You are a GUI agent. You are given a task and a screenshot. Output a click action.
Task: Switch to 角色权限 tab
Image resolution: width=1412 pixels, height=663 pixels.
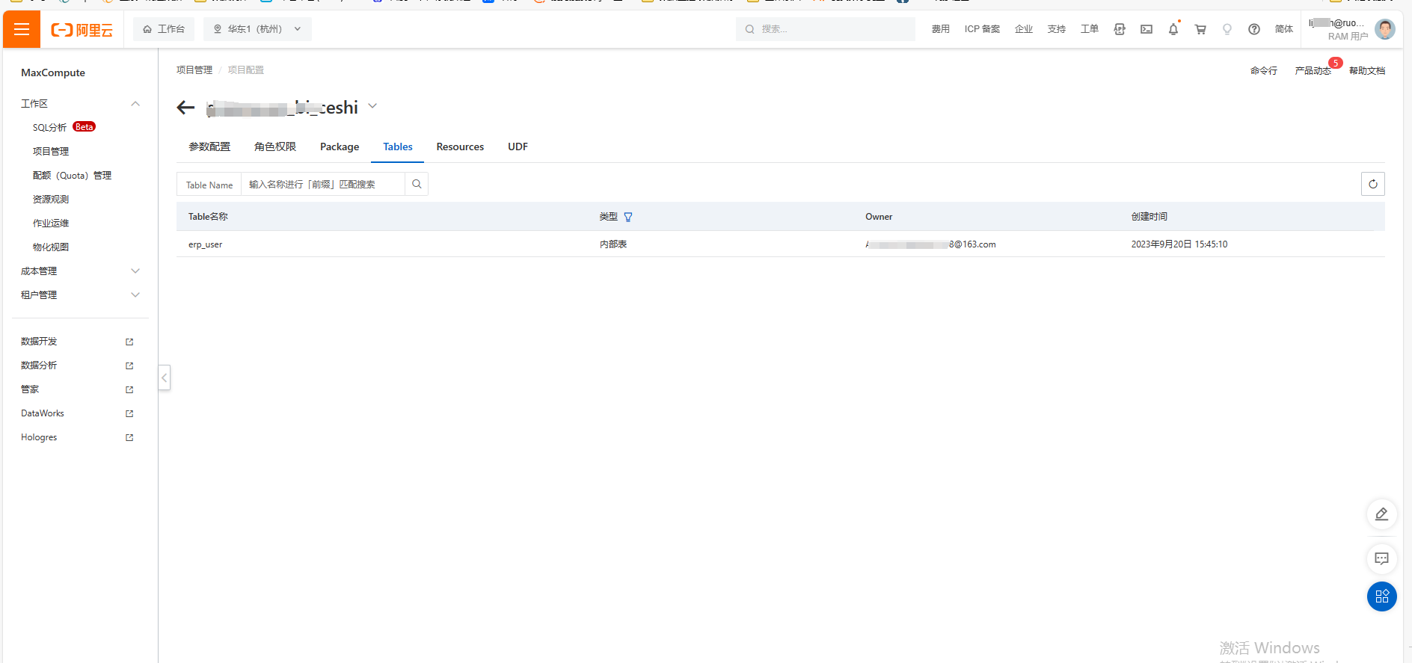[x=275, y=147]
